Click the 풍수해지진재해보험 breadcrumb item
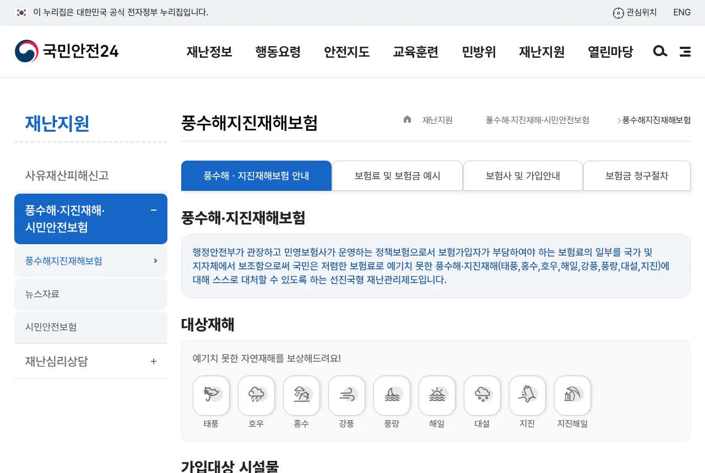The height and width of the screenshot is (473, 705). [x=657, y=120]
